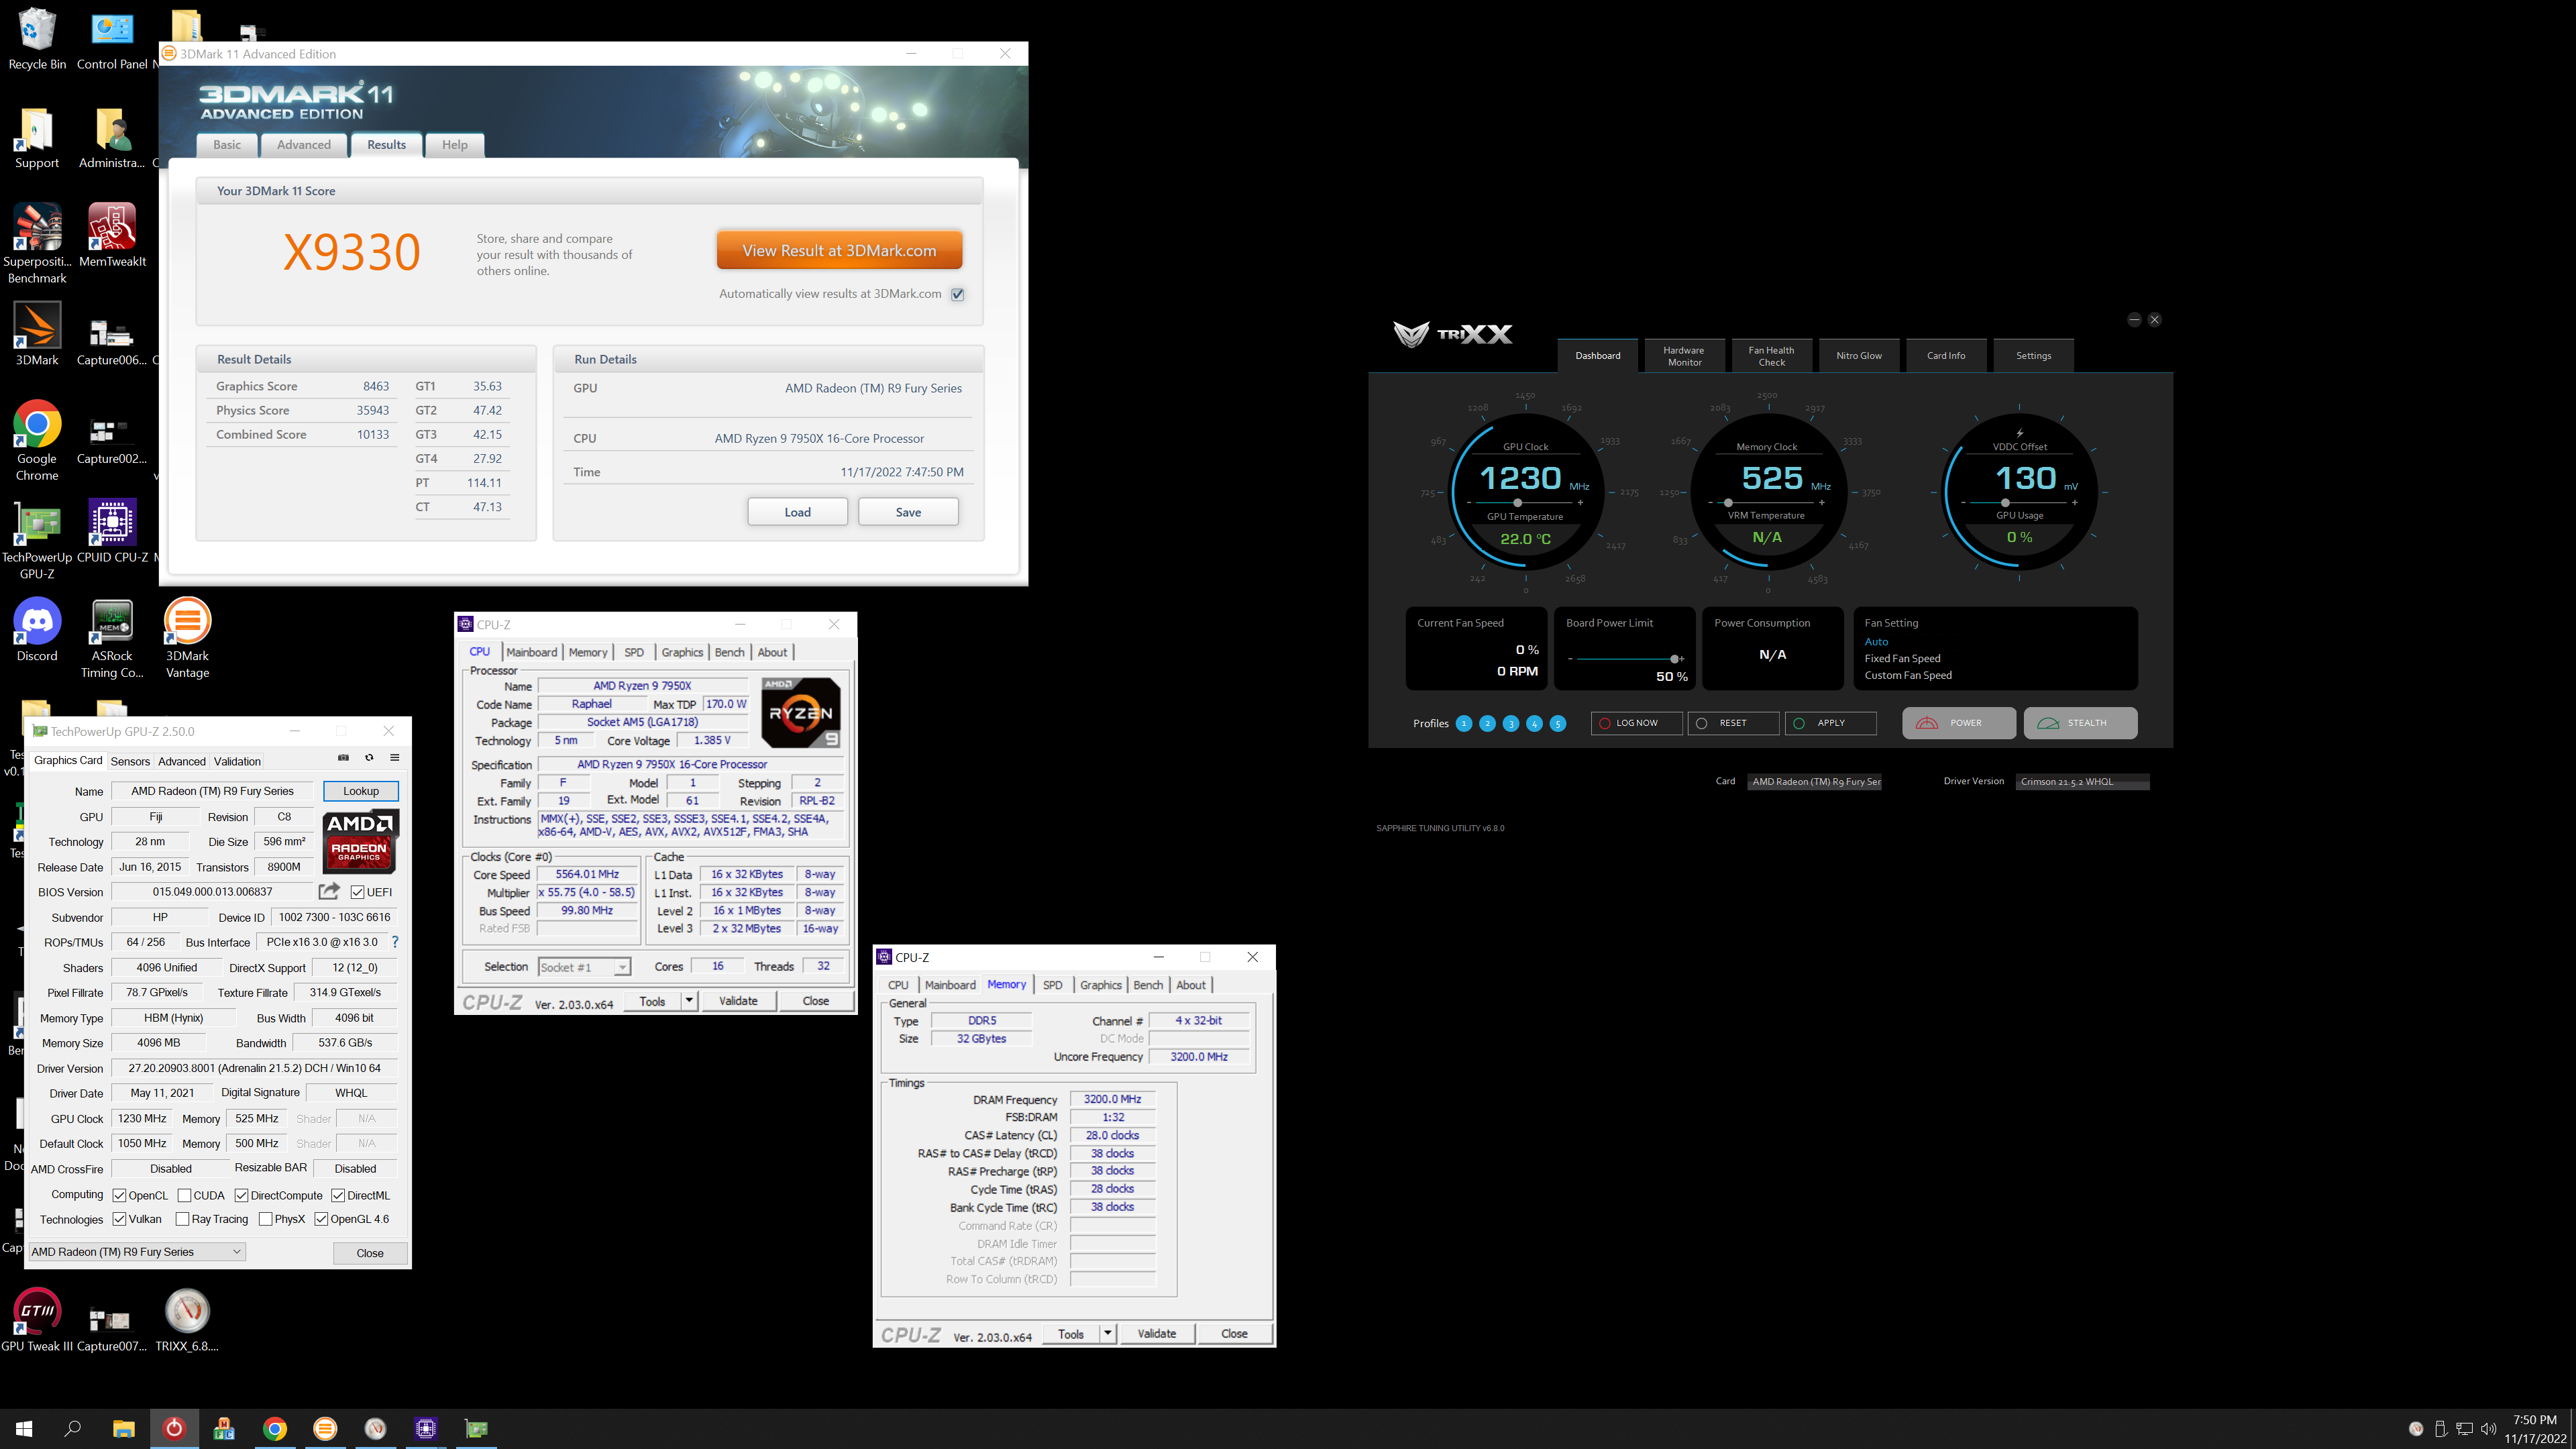This screenshot has width=2576, height=1449.
Task: Select TRIXX profile 5
Action: point(1558,723)
